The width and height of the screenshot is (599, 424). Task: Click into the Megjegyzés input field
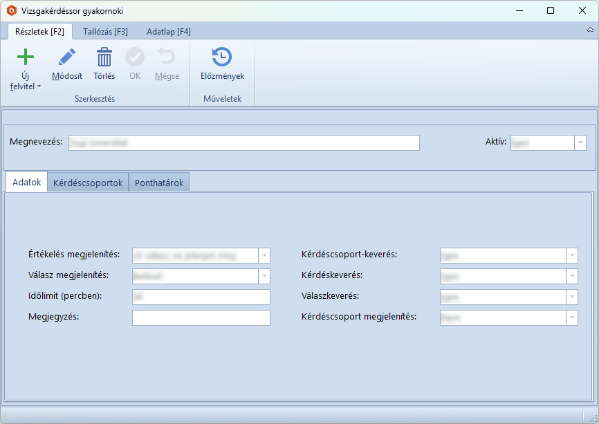[x=201, y=317]
